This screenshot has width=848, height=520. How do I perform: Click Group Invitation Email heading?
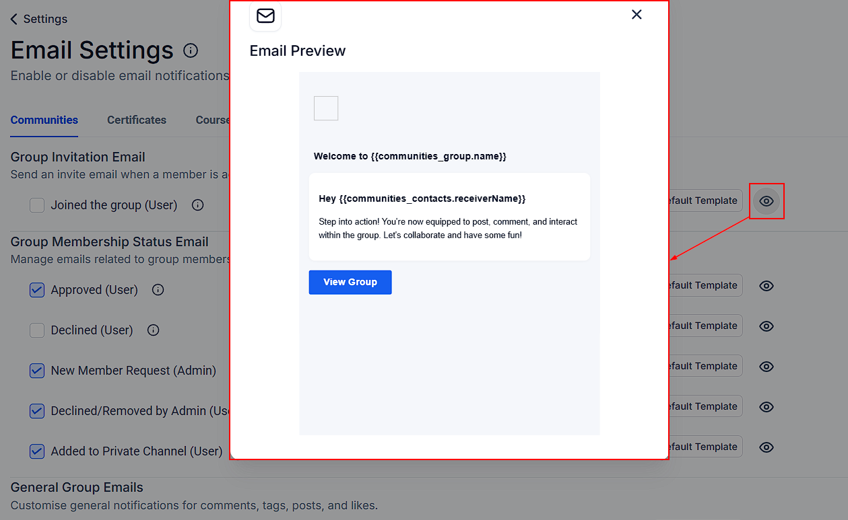pyautogui.click(x=78, y=157)
